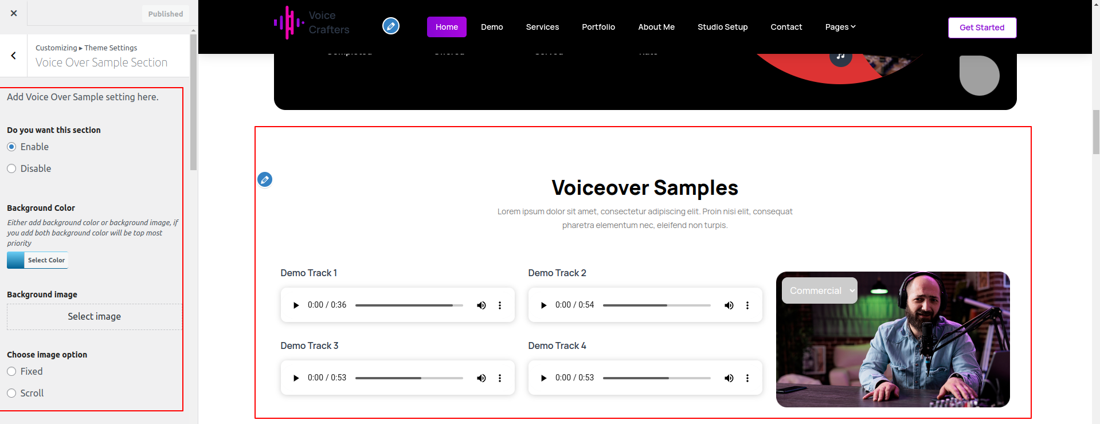Close the customizer with the X icon
Screen dimensions: 1100x424
point(14,13)
